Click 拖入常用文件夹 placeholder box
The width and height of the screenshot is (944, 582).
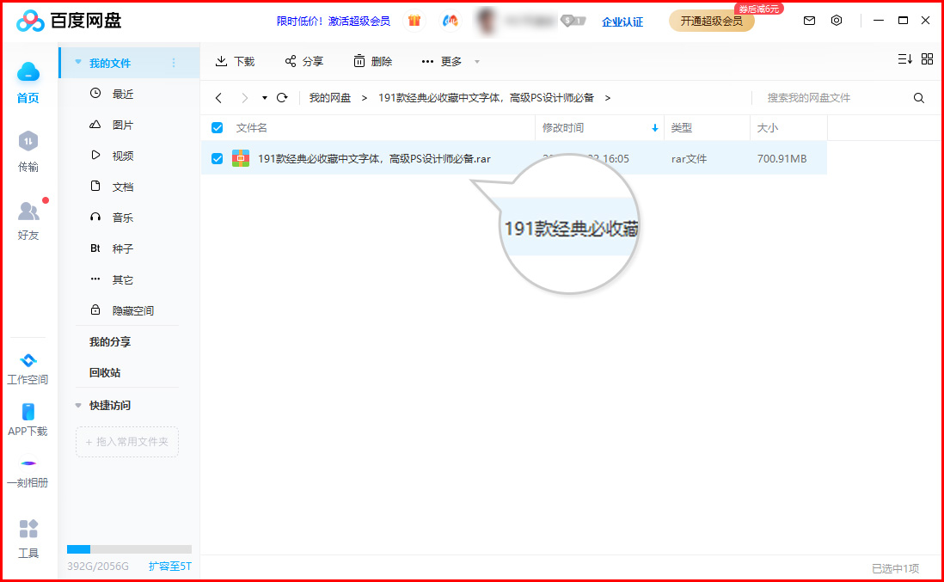[x=127, y=442]
